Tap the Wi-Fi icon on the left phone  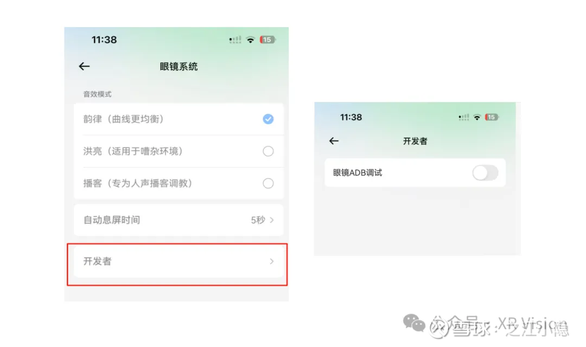pos(250,40)
